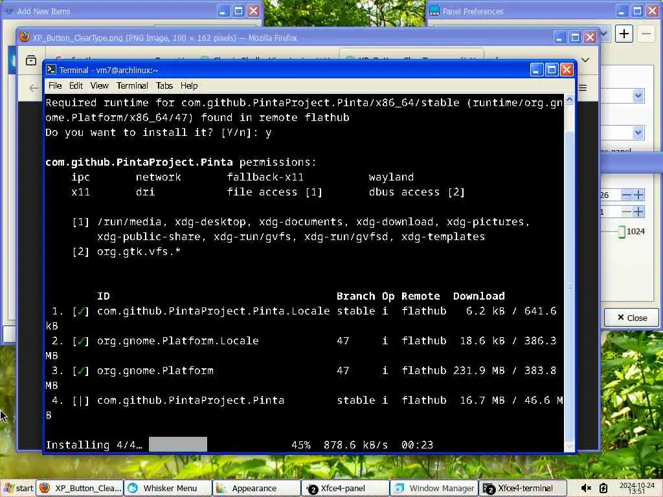Open the Terminal menu in menu bar
The height and width of the screenshot is (497, 663).
click(132, 86)
